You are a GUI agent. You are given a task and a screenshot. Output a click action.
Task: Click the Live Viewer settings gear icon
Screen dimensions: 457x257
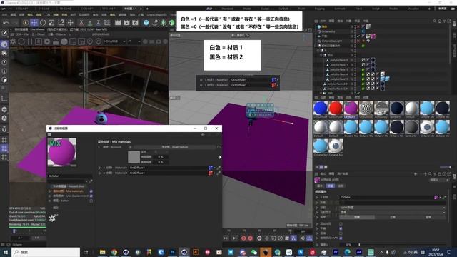(x=13, y=41)
